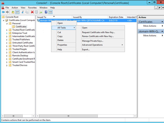Sort by the Expiration Date column header
The width and height of the screenshot is (164, 123).
point(116,17)
